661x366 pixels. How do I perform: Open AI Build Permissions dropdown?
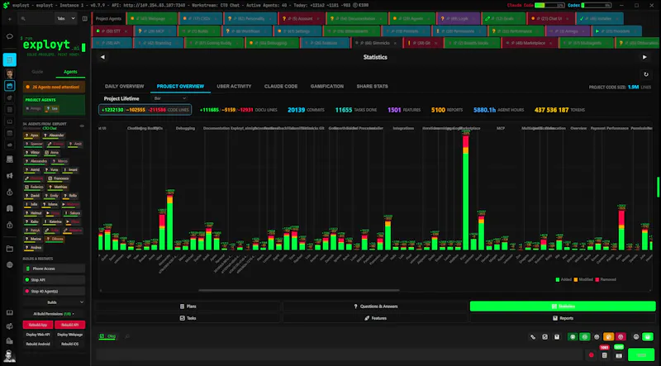(x=54, y=314)
